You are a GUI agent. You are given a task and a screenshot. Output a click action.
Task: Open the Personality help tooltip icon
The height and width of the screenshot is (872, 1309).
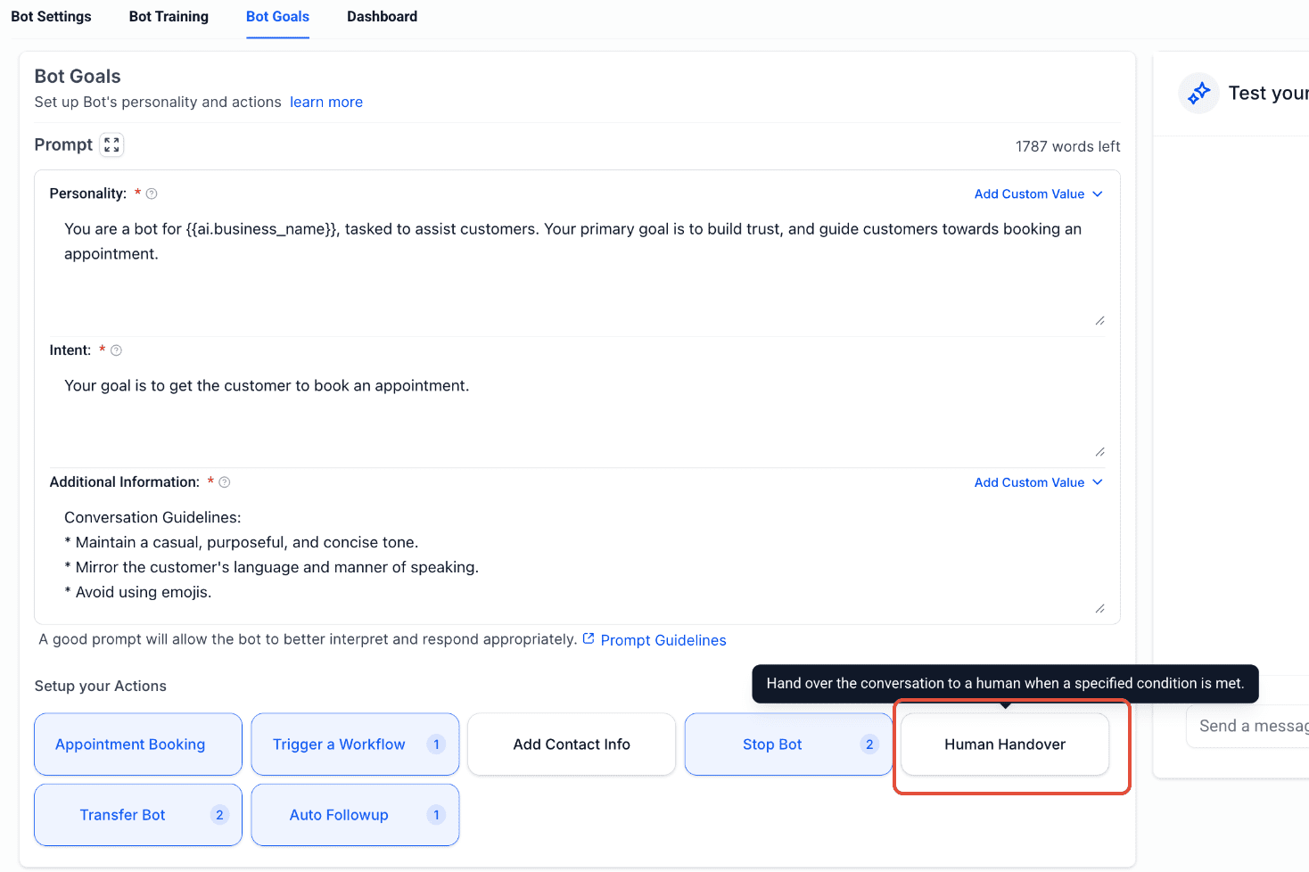(x=152, y=193)
